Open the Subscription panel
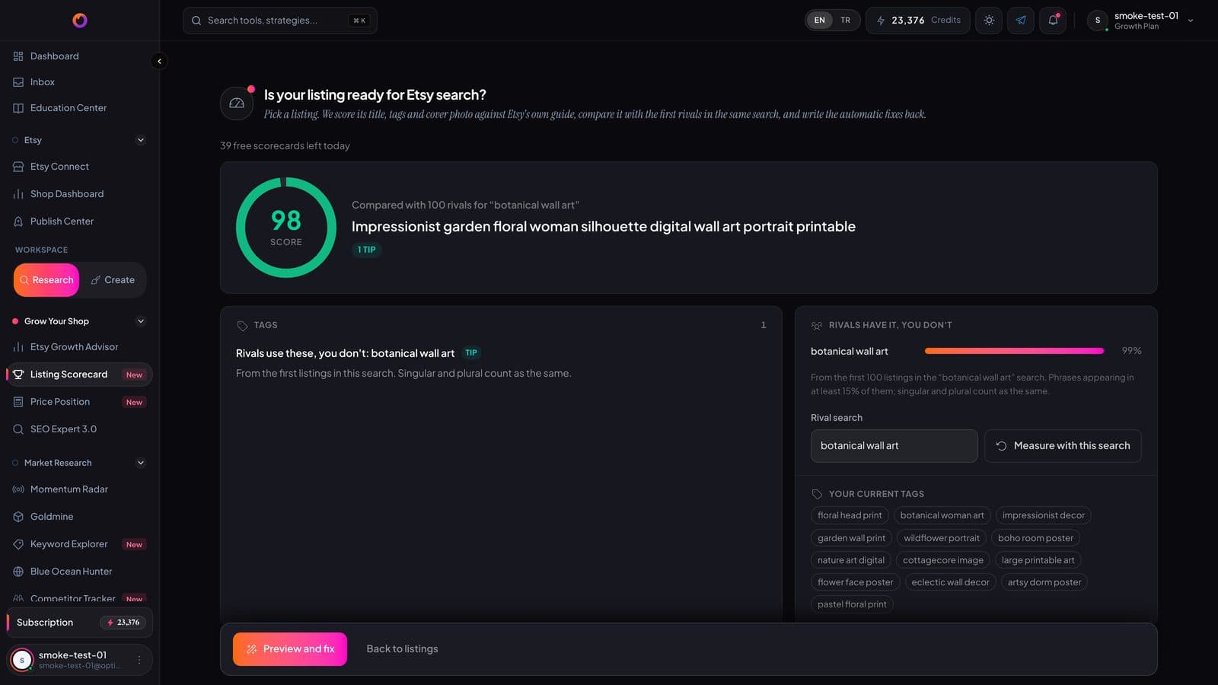The width and height of the screenshot is (1218, 685). 79,623
